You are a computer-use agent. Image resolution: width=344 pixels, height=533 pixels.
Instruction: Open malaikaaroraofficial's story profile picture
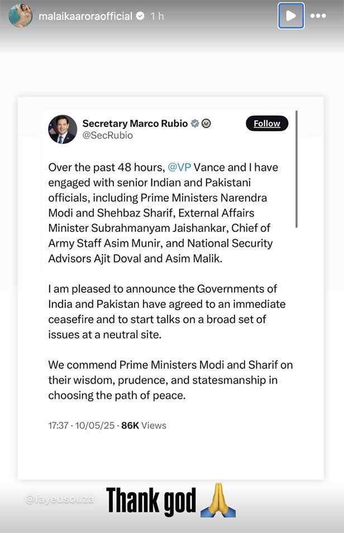(x=21, y=16)
